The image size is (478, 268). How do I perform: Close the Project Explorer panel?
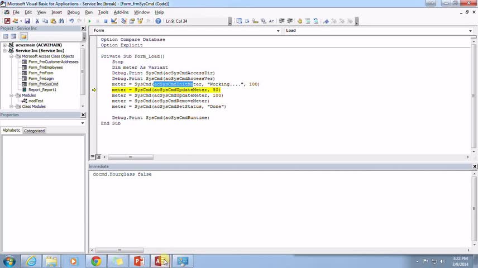[83, 28]
